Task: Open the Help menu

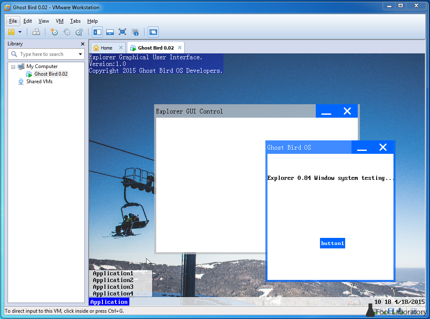Action: point(92,21)
